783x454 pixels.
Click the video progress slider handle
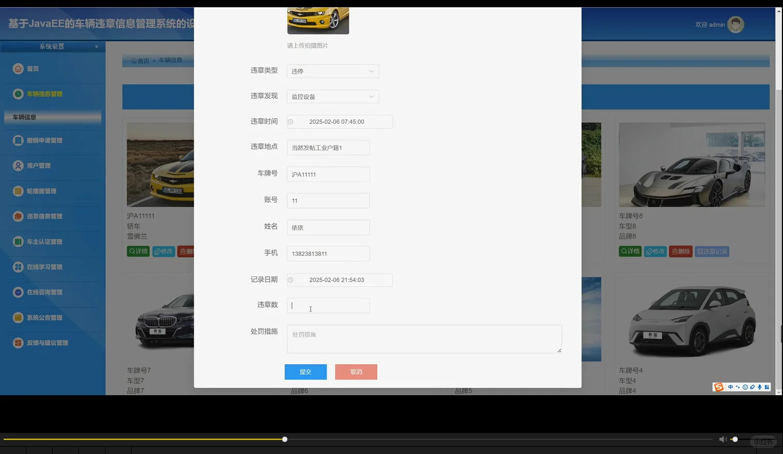(x=284, y=439)
